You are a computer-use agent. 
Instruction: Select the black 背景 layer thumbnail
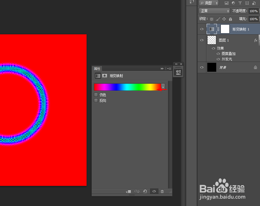pyautogui.click(x=212, y=67)
